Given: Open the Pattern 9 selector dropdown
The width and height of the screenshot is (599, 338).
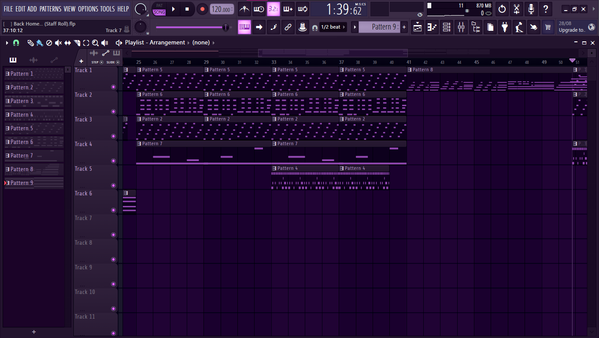Looking at the screenshot, I should (380, 27).
